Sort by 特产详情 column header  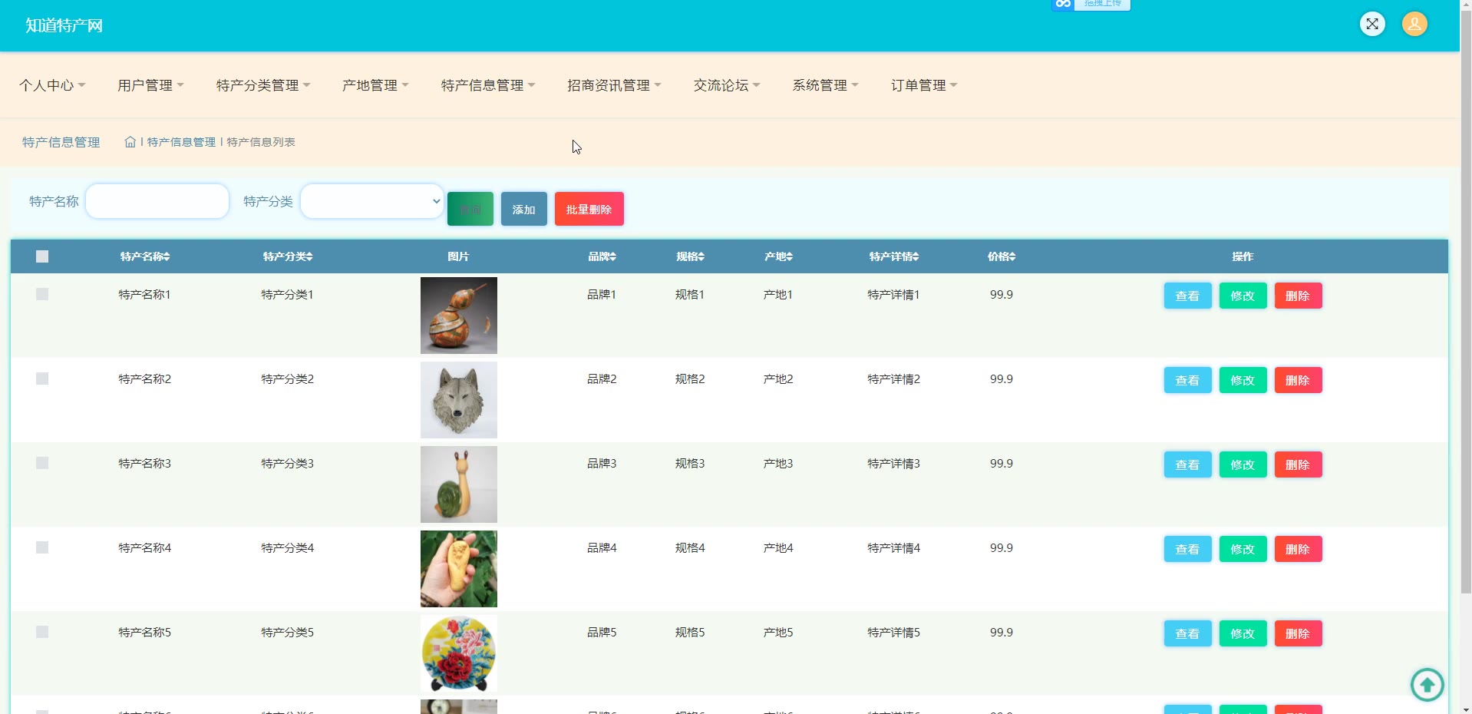pos(894,256)
